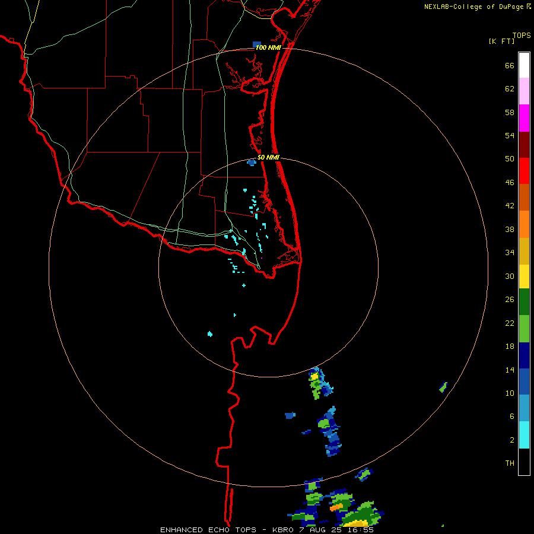Click the light pink legend color block
This screenshot has width=534, height=534.
point(524,91)
